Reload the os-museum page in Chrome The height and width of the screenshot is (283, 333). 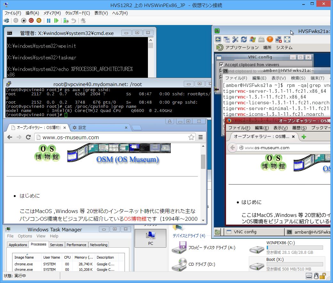click(28, 137)
